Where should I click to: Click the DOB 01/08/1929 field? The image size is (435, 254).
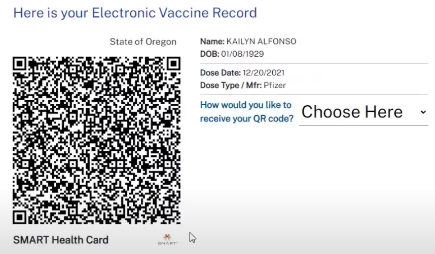point(232,54)
